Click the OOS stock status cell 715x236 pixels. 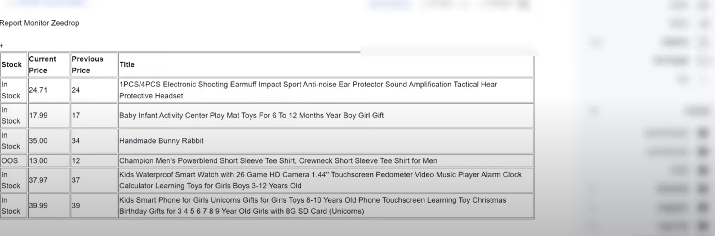(x=10, y=161)
